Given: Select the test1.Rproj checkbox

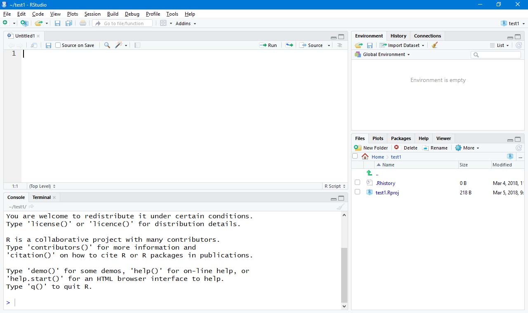Looking at the screenshot, I should (x=357, y=192).
